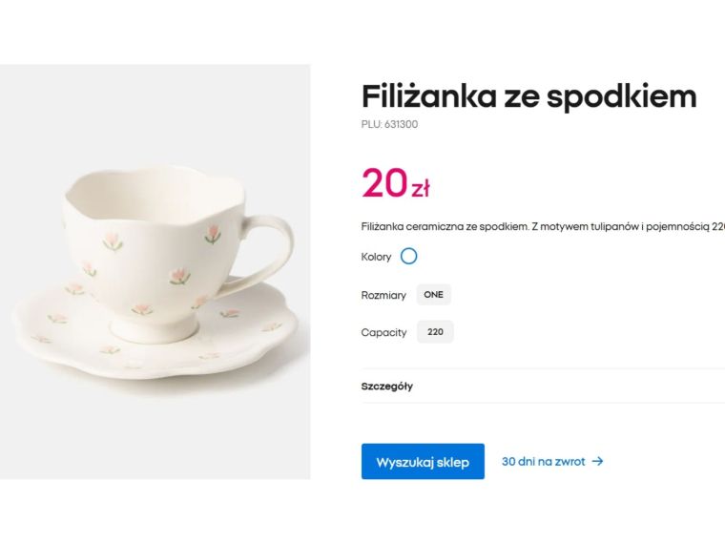This screenshot has width=725, height=544.
Task: Click the Capacity label
Action: (383, 332)
